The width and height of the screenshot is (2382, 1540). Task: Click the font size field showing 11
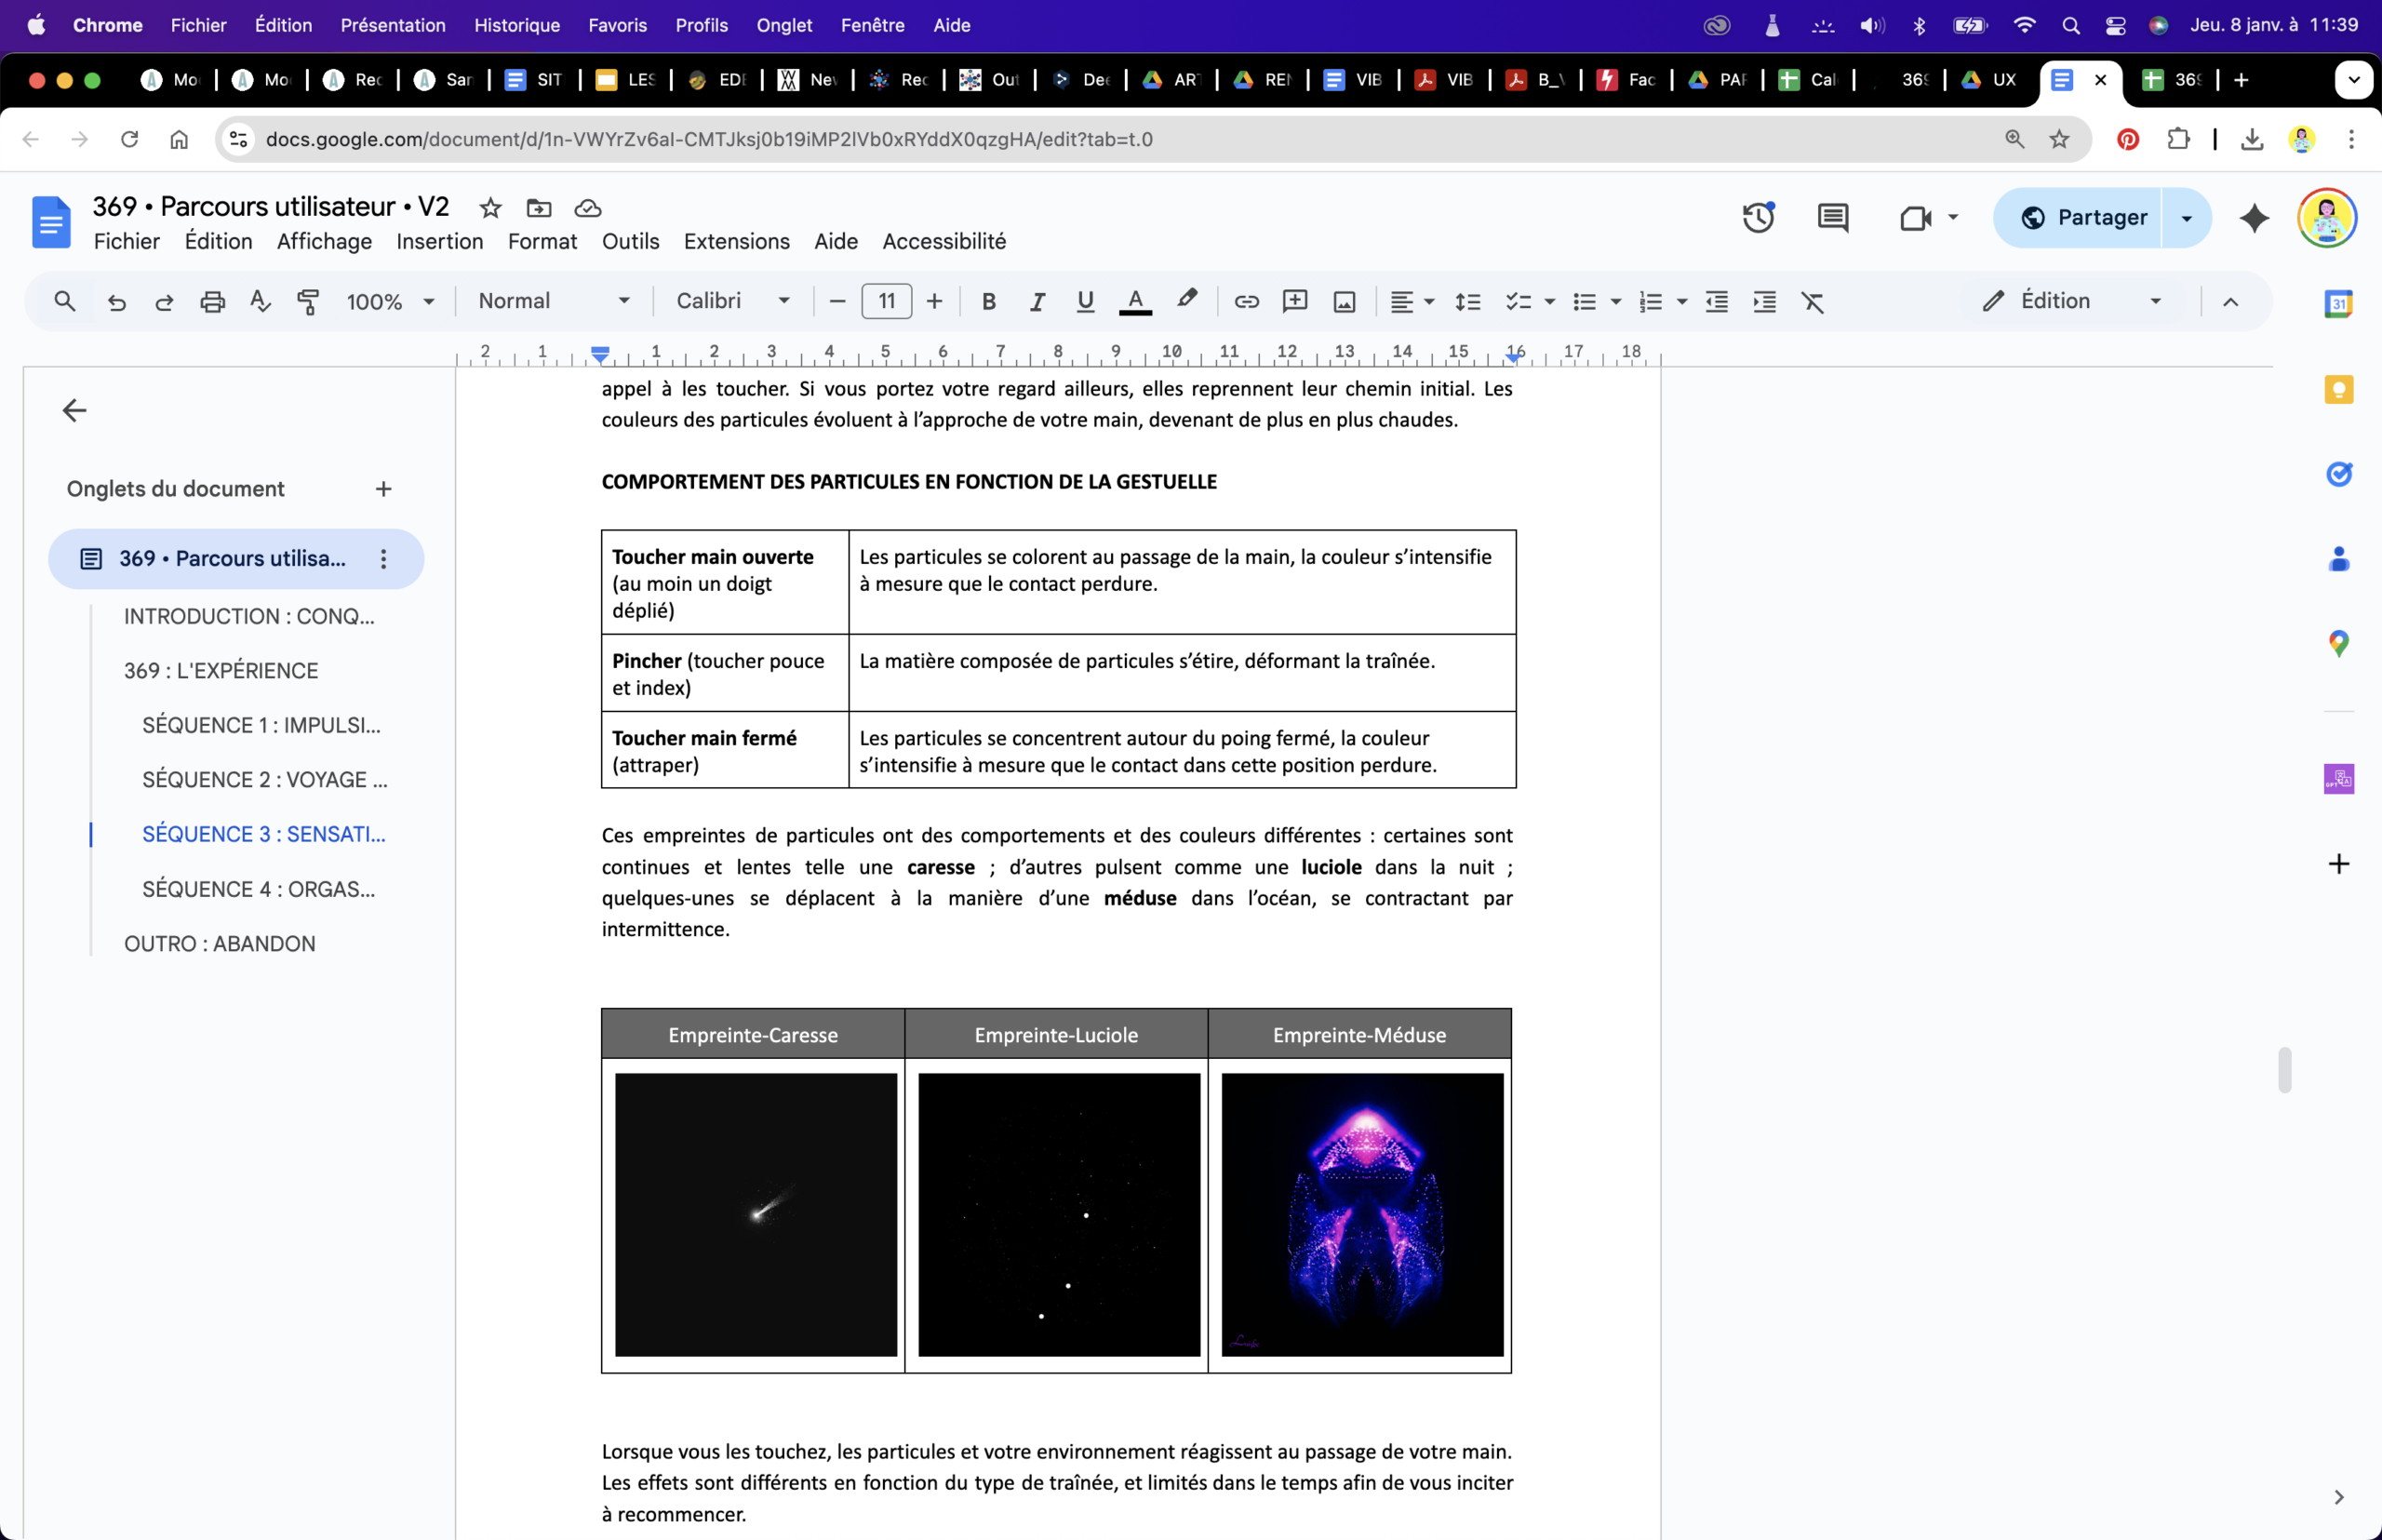tap(886, 301)
